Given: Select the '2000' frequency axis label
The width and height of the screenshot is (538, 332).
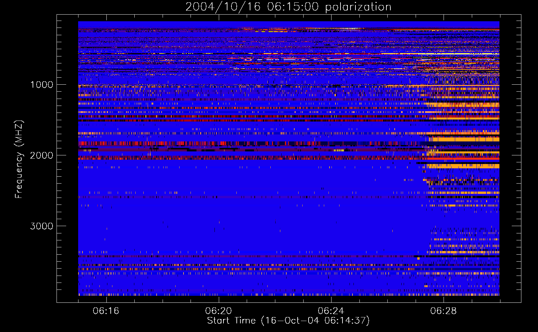Looking at the screenshot, I should tap(42, 155).
